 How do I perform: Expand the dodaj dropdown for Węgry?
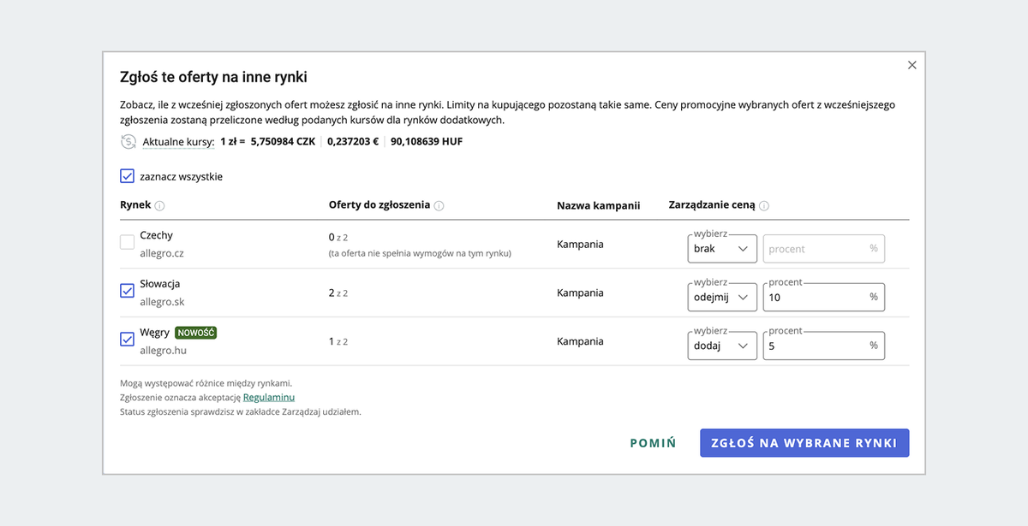coord(721,345)
